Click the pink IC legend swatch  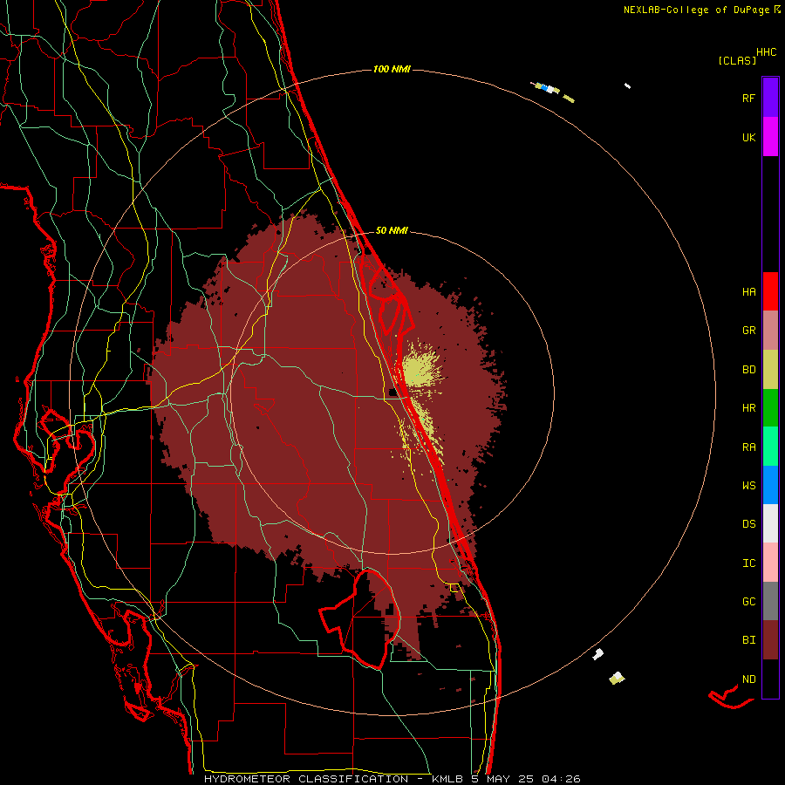point(770,563)
